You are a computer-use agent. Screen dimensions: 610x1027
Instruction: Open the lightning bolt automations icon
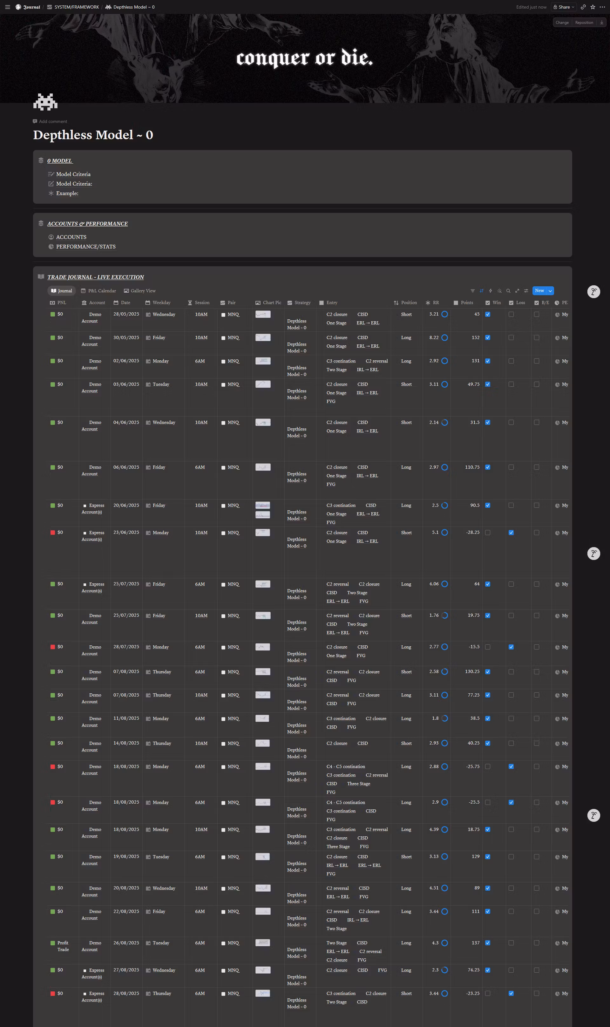click(x=491, y=291)
